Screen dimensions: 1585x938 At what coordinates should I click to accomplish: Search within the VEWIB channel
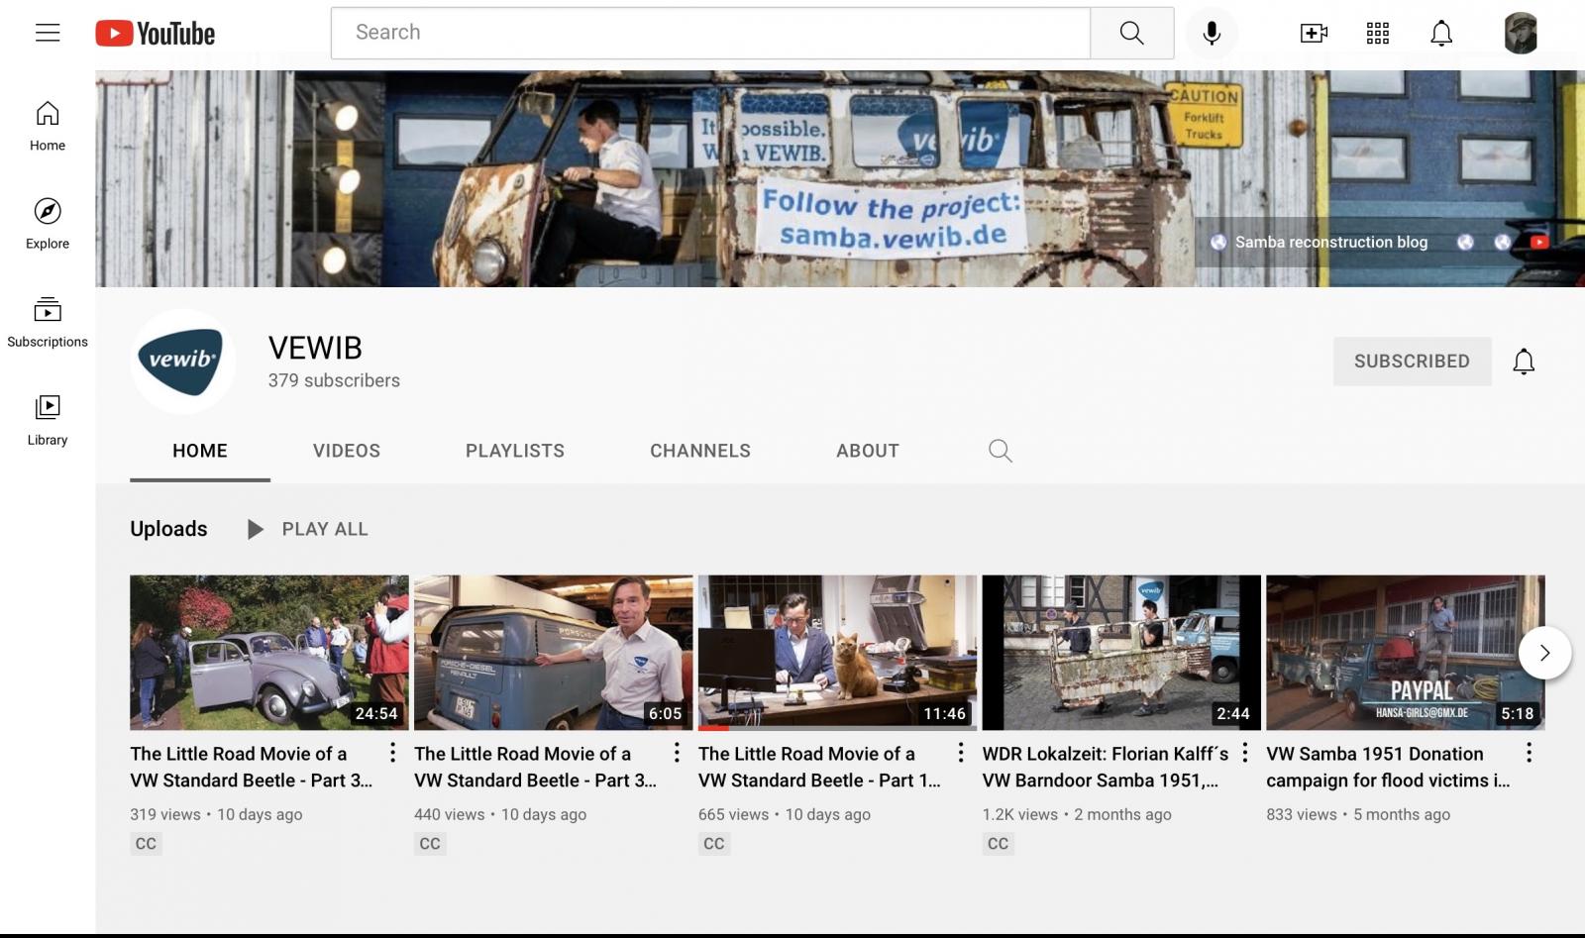pyautogui.click(x=1001, y=451)
